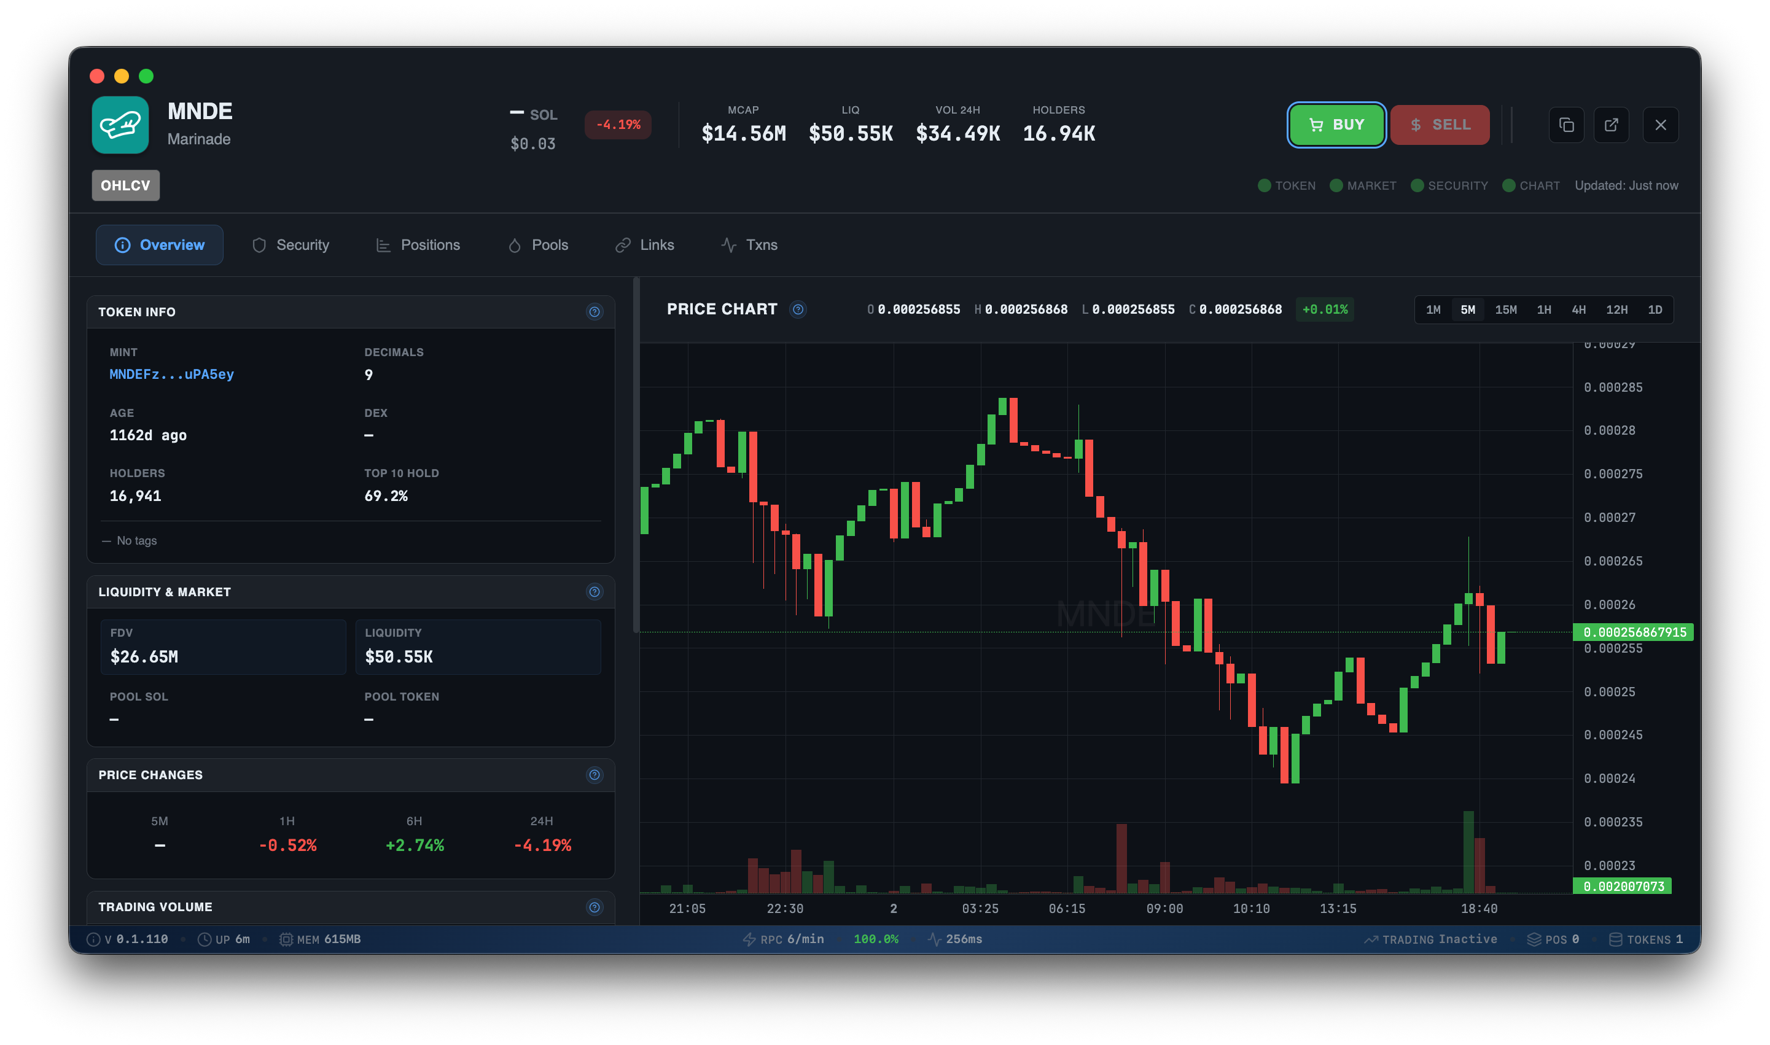Click the Marinade token logo
1770x1045 pixels.
pos(120,125)
